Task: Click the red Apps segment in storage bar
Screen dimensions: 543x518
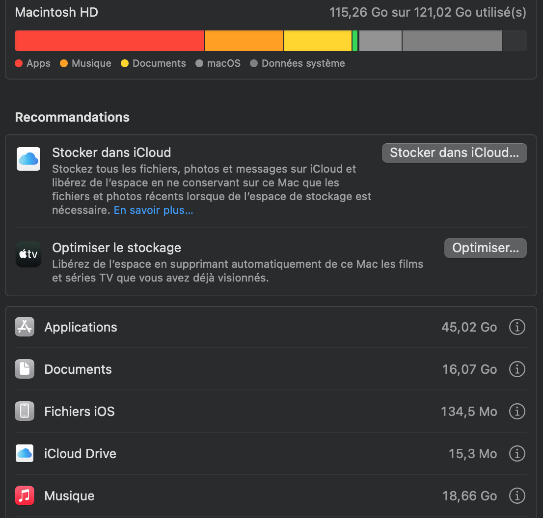Action: pos(109,41)
